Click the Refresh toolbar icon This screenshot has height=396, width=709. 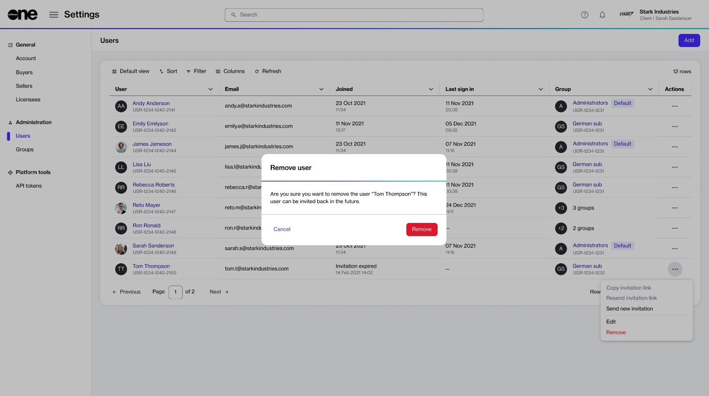click(x=257, y=71)
